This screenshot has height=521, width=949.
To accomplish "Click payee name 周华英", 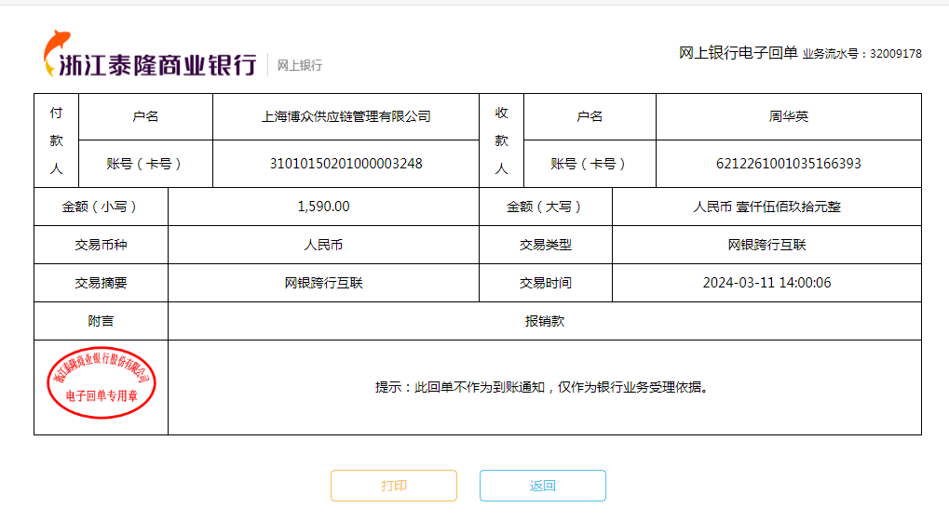I will pos(788,116).
